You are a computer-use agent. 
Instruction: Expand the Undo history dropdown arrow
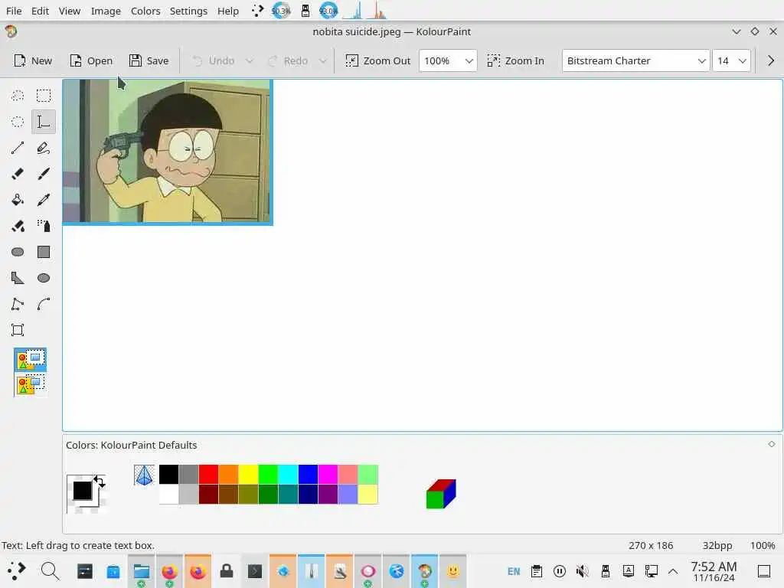click(x=249, y=61)
